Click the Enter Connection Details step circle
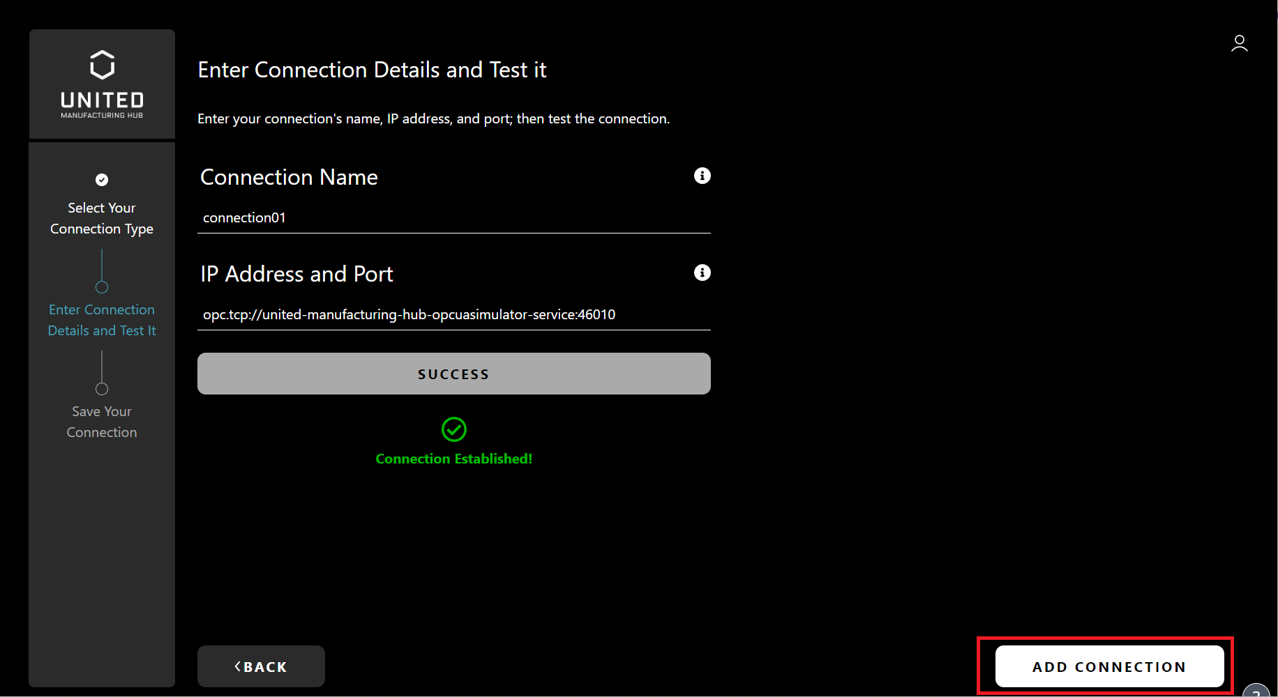This screenshot has width=1278, height=697. coord(102,287)
